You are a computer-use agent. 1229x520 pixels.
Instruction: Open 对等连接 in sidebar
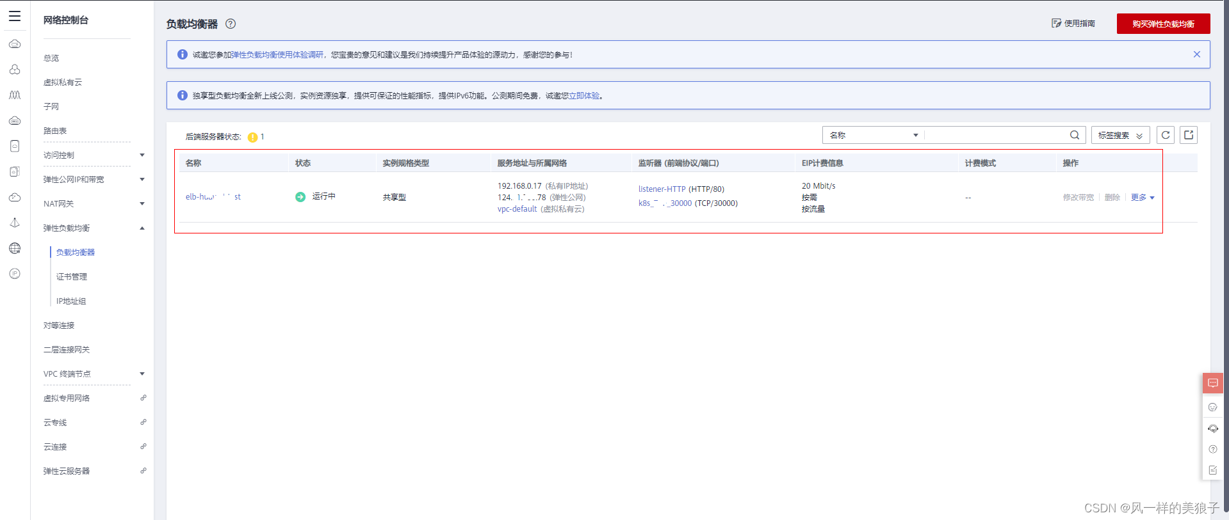(59, 326)
